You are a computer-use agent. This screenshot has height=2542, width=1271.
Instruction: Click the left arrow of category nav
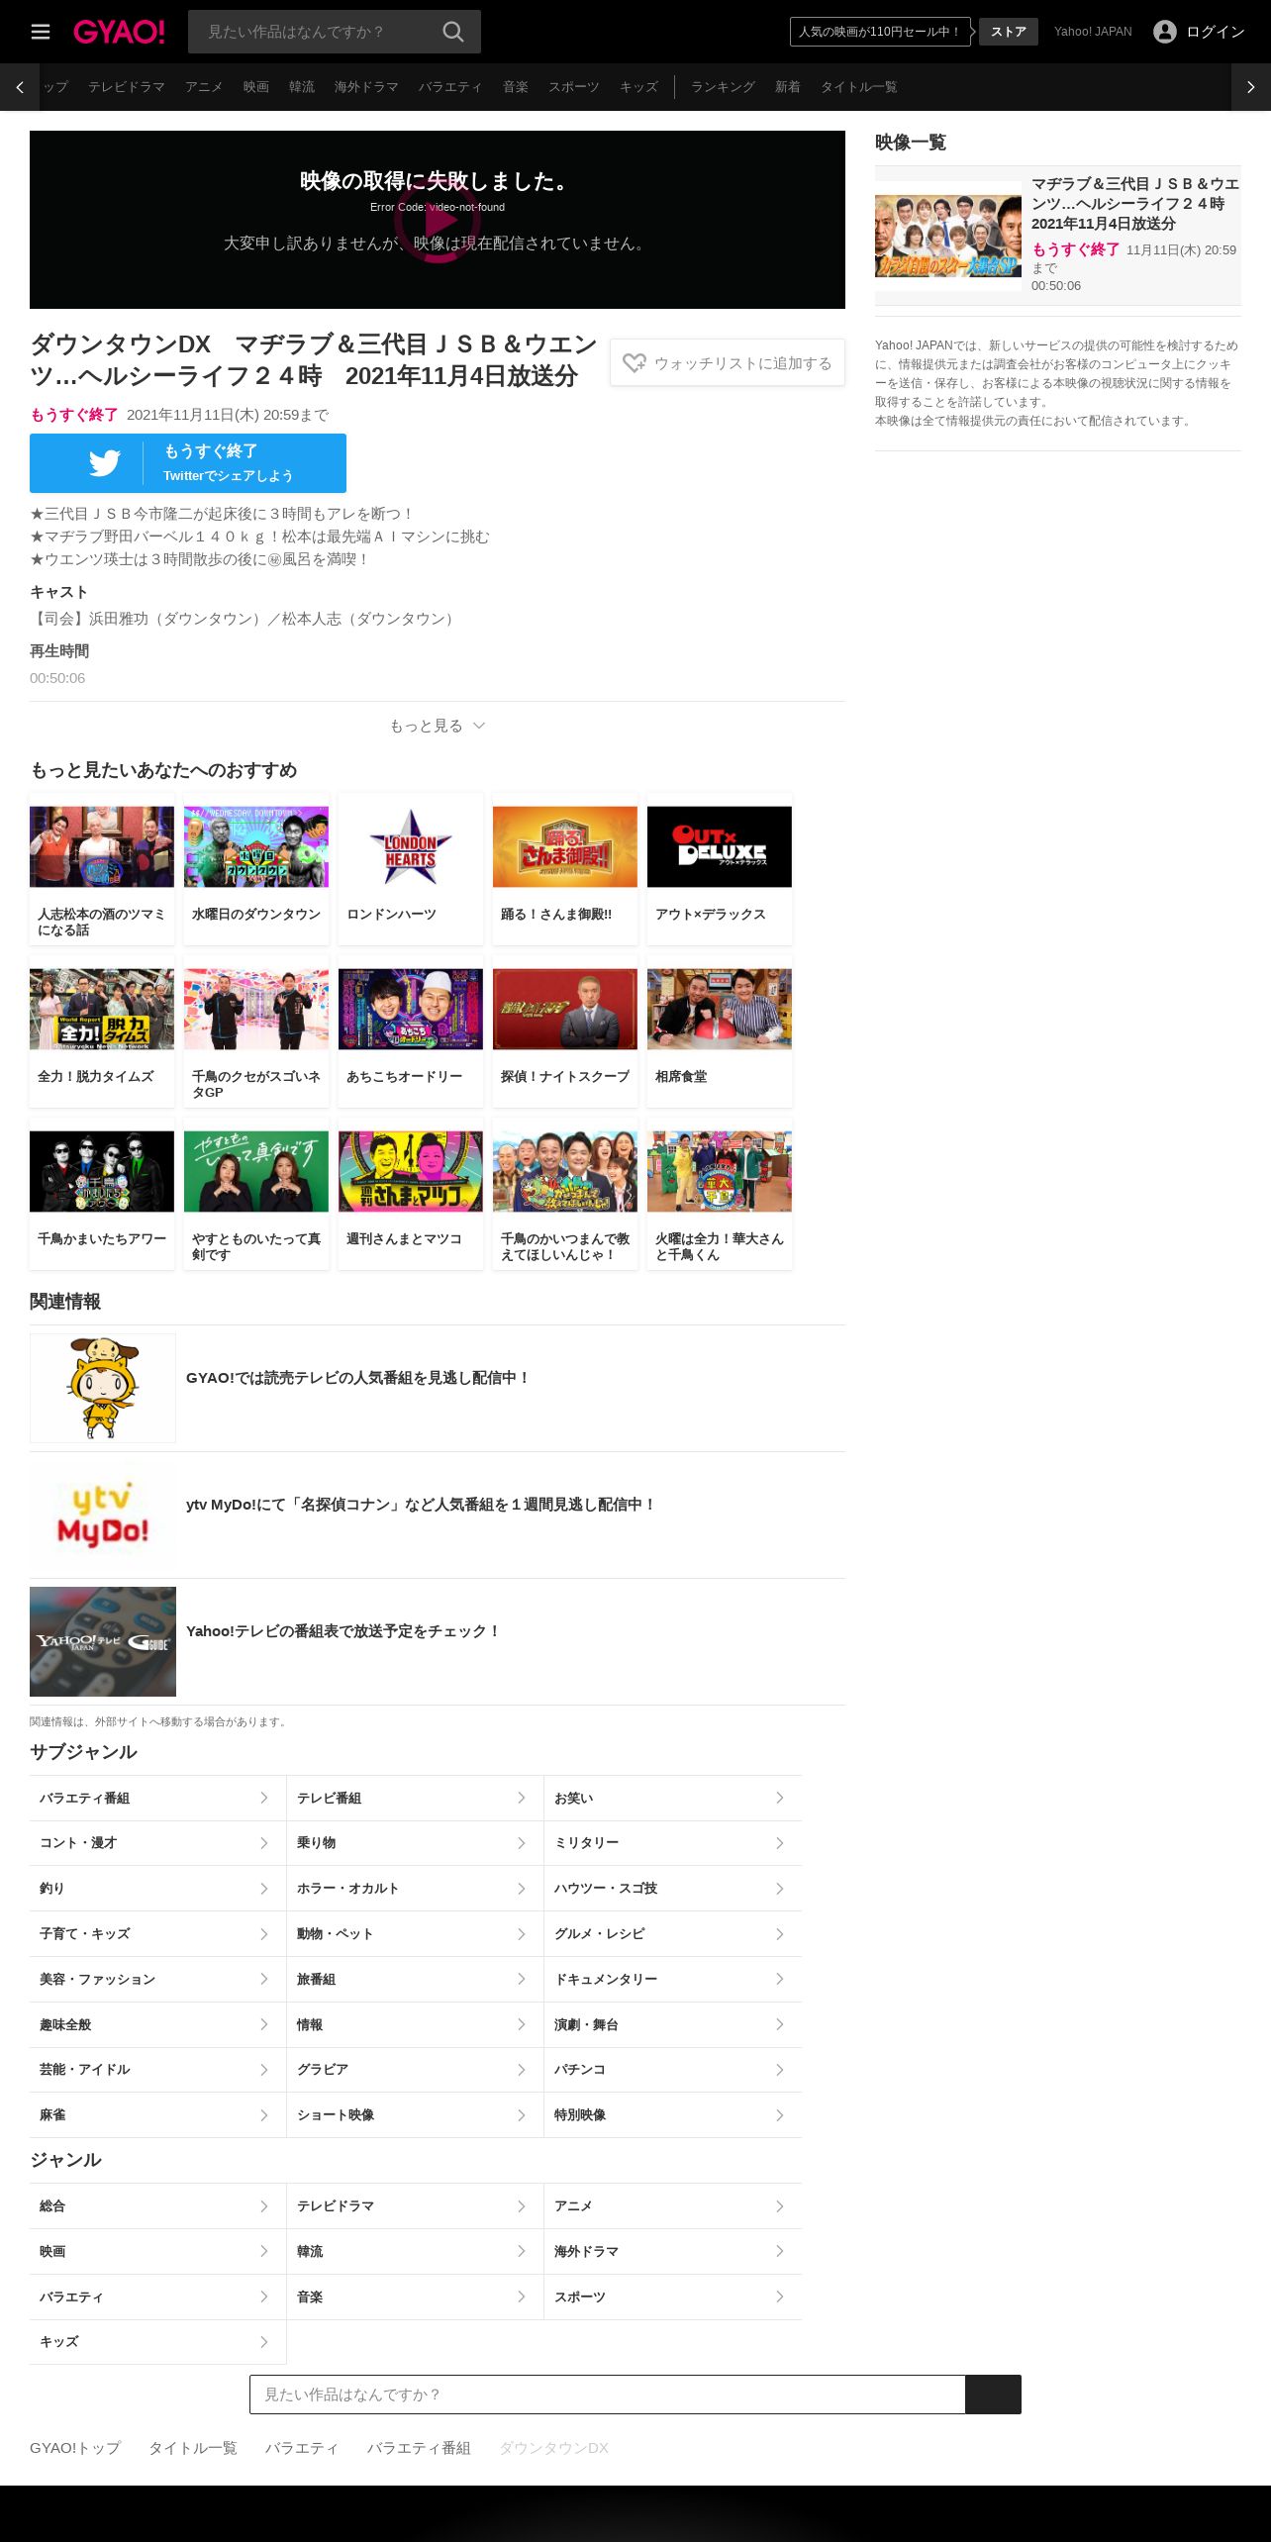(x=20, y=87)
